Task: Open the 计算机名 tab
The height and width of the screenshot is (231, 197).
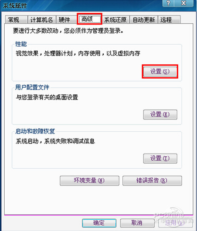Action: click(x=42, y=20)
